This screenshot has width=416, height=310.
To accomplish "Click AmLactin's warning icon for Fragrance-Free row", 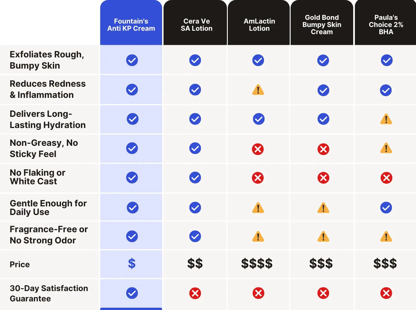I will point(258,237).
